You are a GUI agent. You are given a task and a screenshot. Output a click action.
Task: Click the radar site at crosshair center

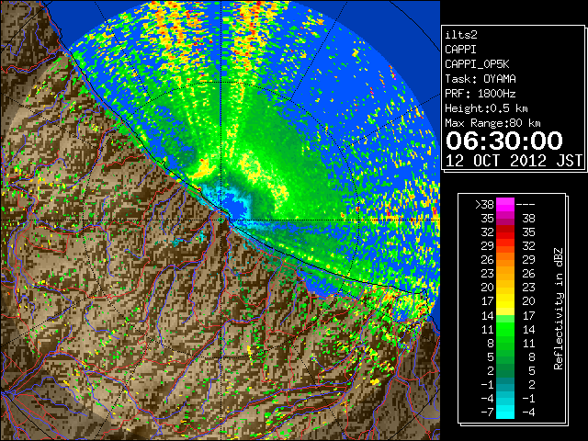[x=221, y=220]
